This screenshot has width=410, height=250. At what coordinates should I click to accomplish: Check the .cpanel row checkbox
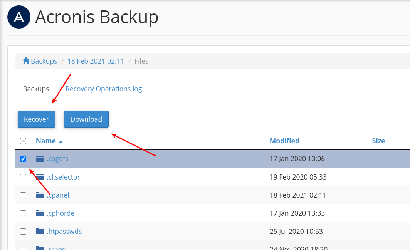click(x=23, y=195)
